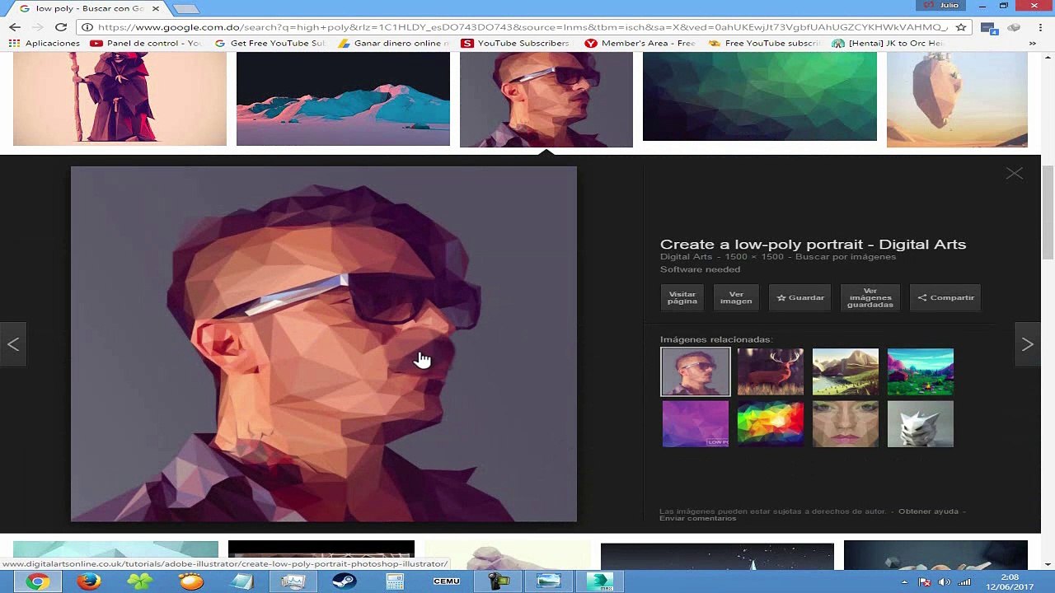Screen dimensions: 1055x593
Task: Open the Aplicaciones bookmarks shortcut
Action: coord(45,43)
